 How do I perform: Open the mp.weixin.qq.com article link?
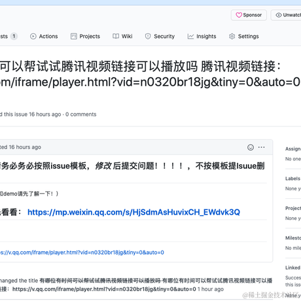point(133,212)
